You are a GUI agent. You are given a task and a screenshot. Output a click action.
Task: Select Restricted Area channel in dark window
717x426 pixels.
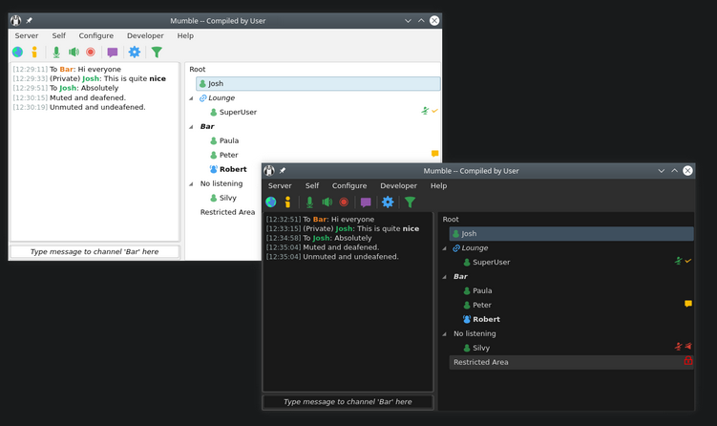pyautogui.click(x=572, y=362)
